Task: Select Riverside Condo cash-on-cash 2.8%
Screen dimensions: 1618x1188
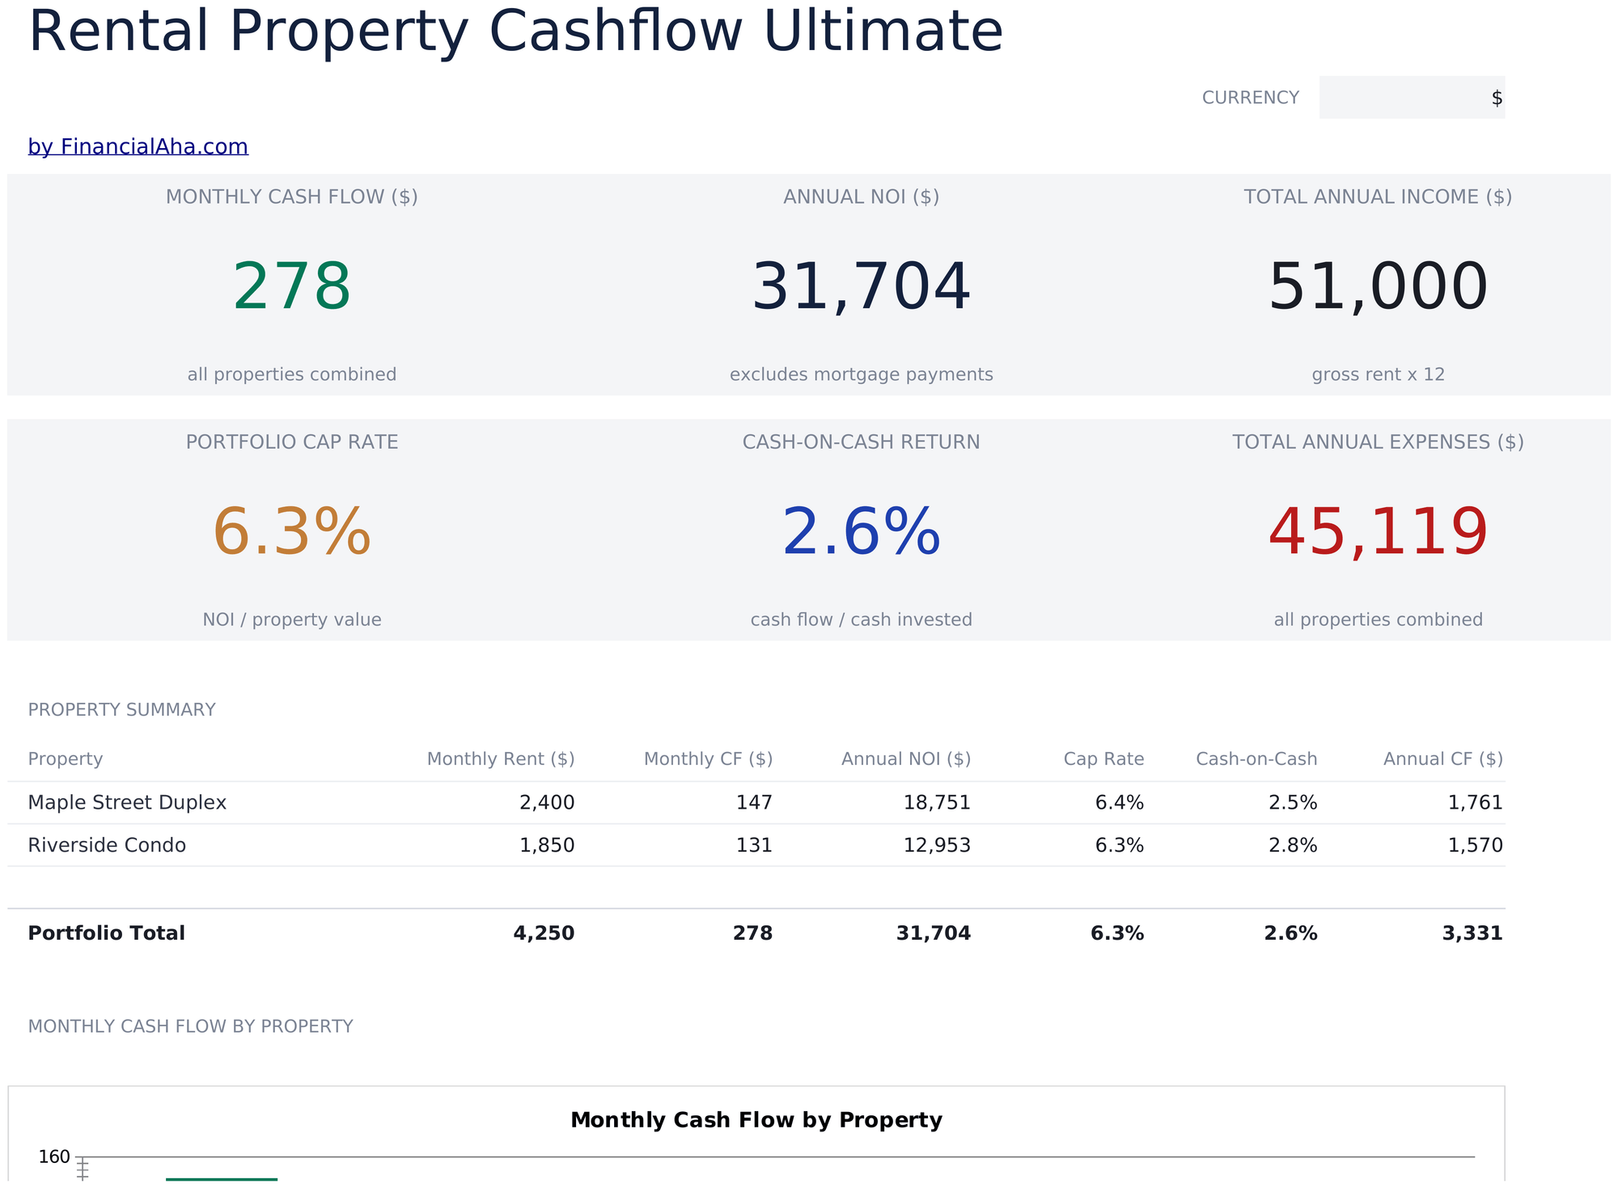Action: coord(1293,846)
